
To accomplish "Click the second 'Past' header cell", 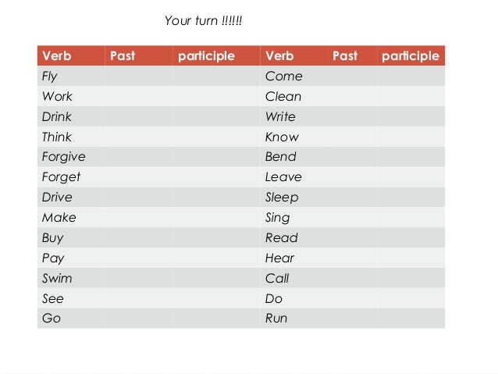I will pos(352,55).
